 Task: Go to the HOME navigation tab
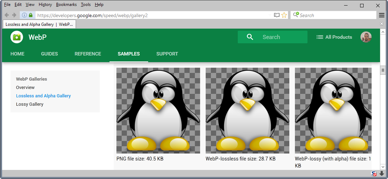pyautogui.click(x=17, y=54)
